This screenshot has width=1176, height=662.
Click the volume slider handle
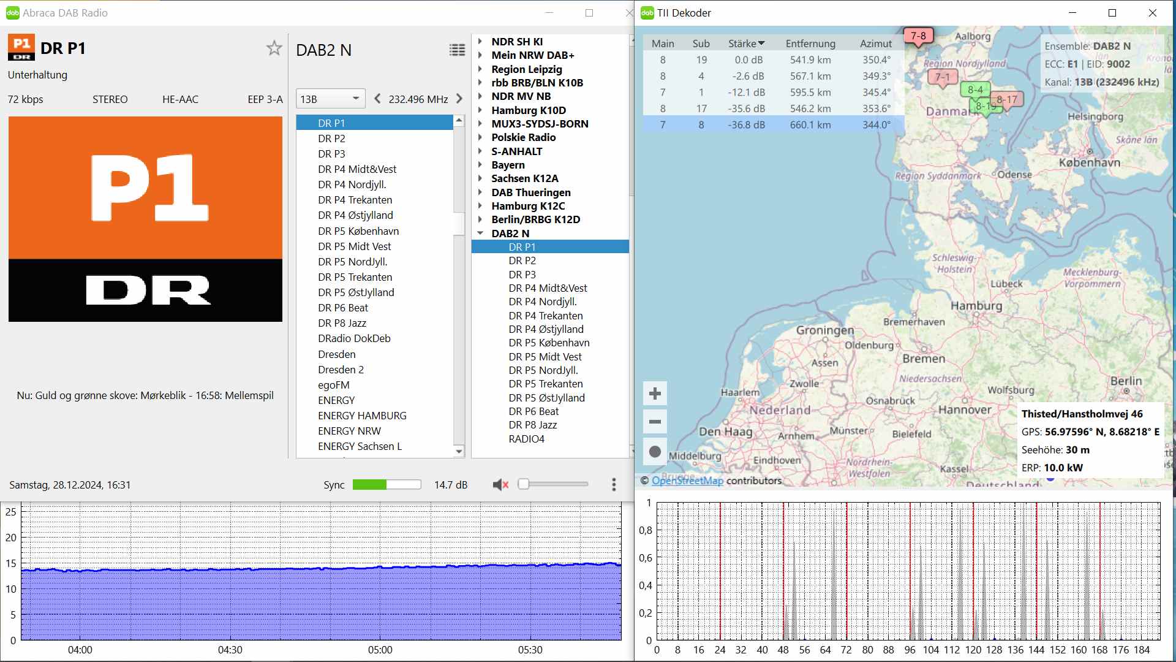[x=524, y=484]
